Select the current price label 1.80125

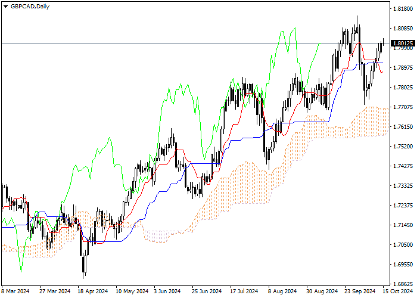(x=403, y=43)
